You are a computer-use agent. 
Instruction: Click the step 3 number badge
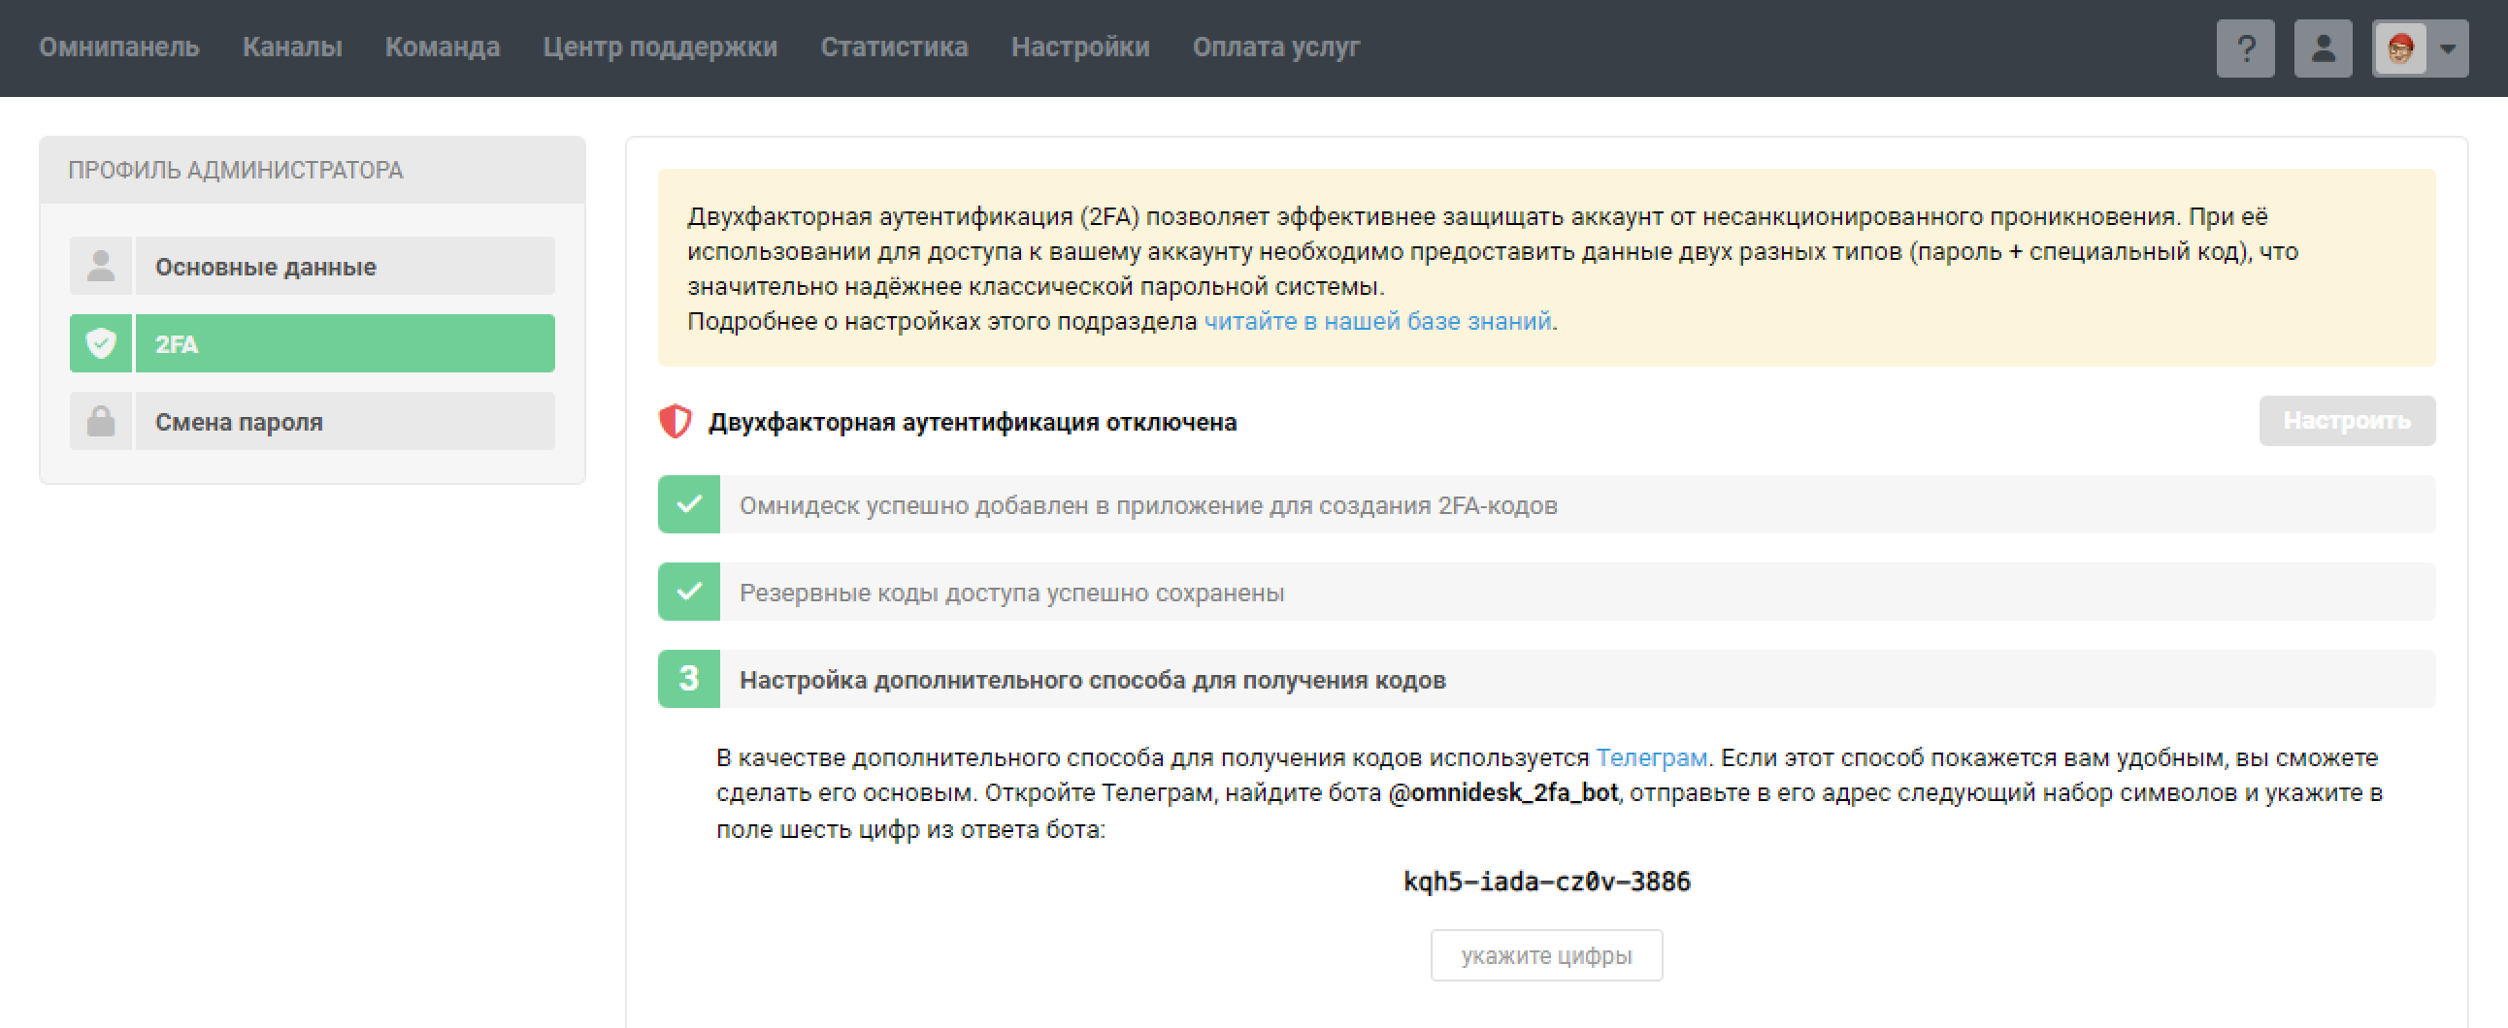point(689,679)
